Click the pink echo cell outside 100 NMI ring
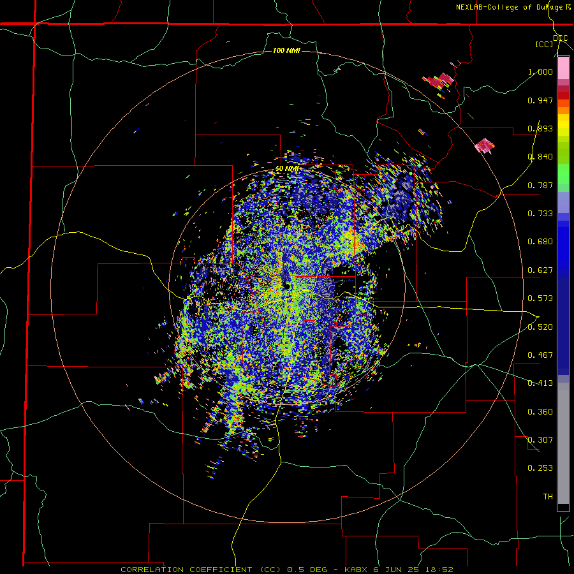The image size is (574, 574). click(x=485, y=145)
